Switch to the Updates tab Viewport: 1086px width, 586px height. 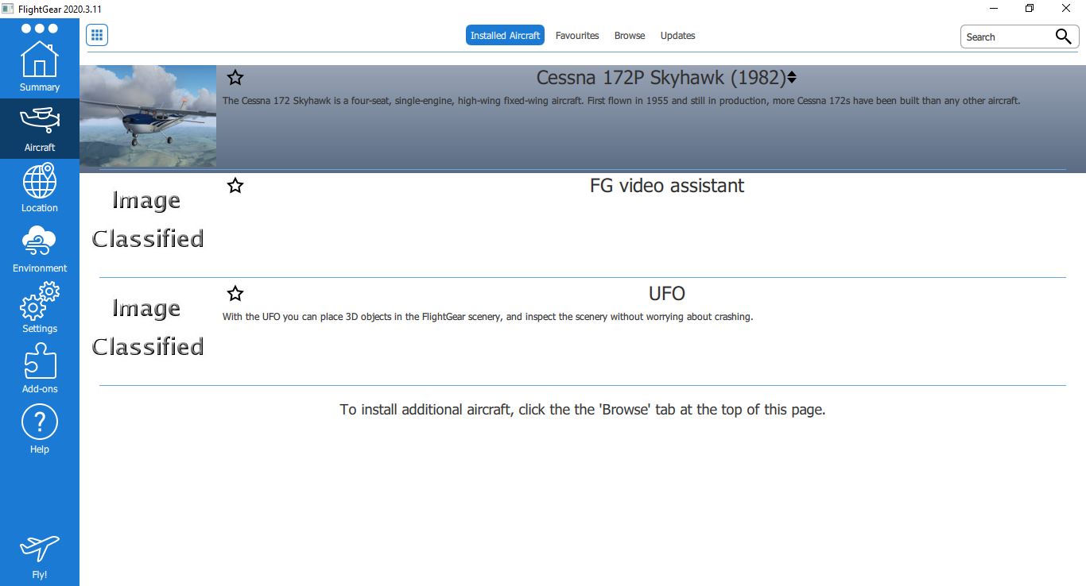click(677, 36)
